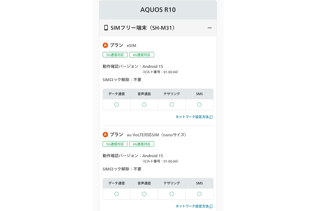The image size is (316, 211).
Task: Click the smartphone icon beside SIMフリー端末
Action: (106, 28)
